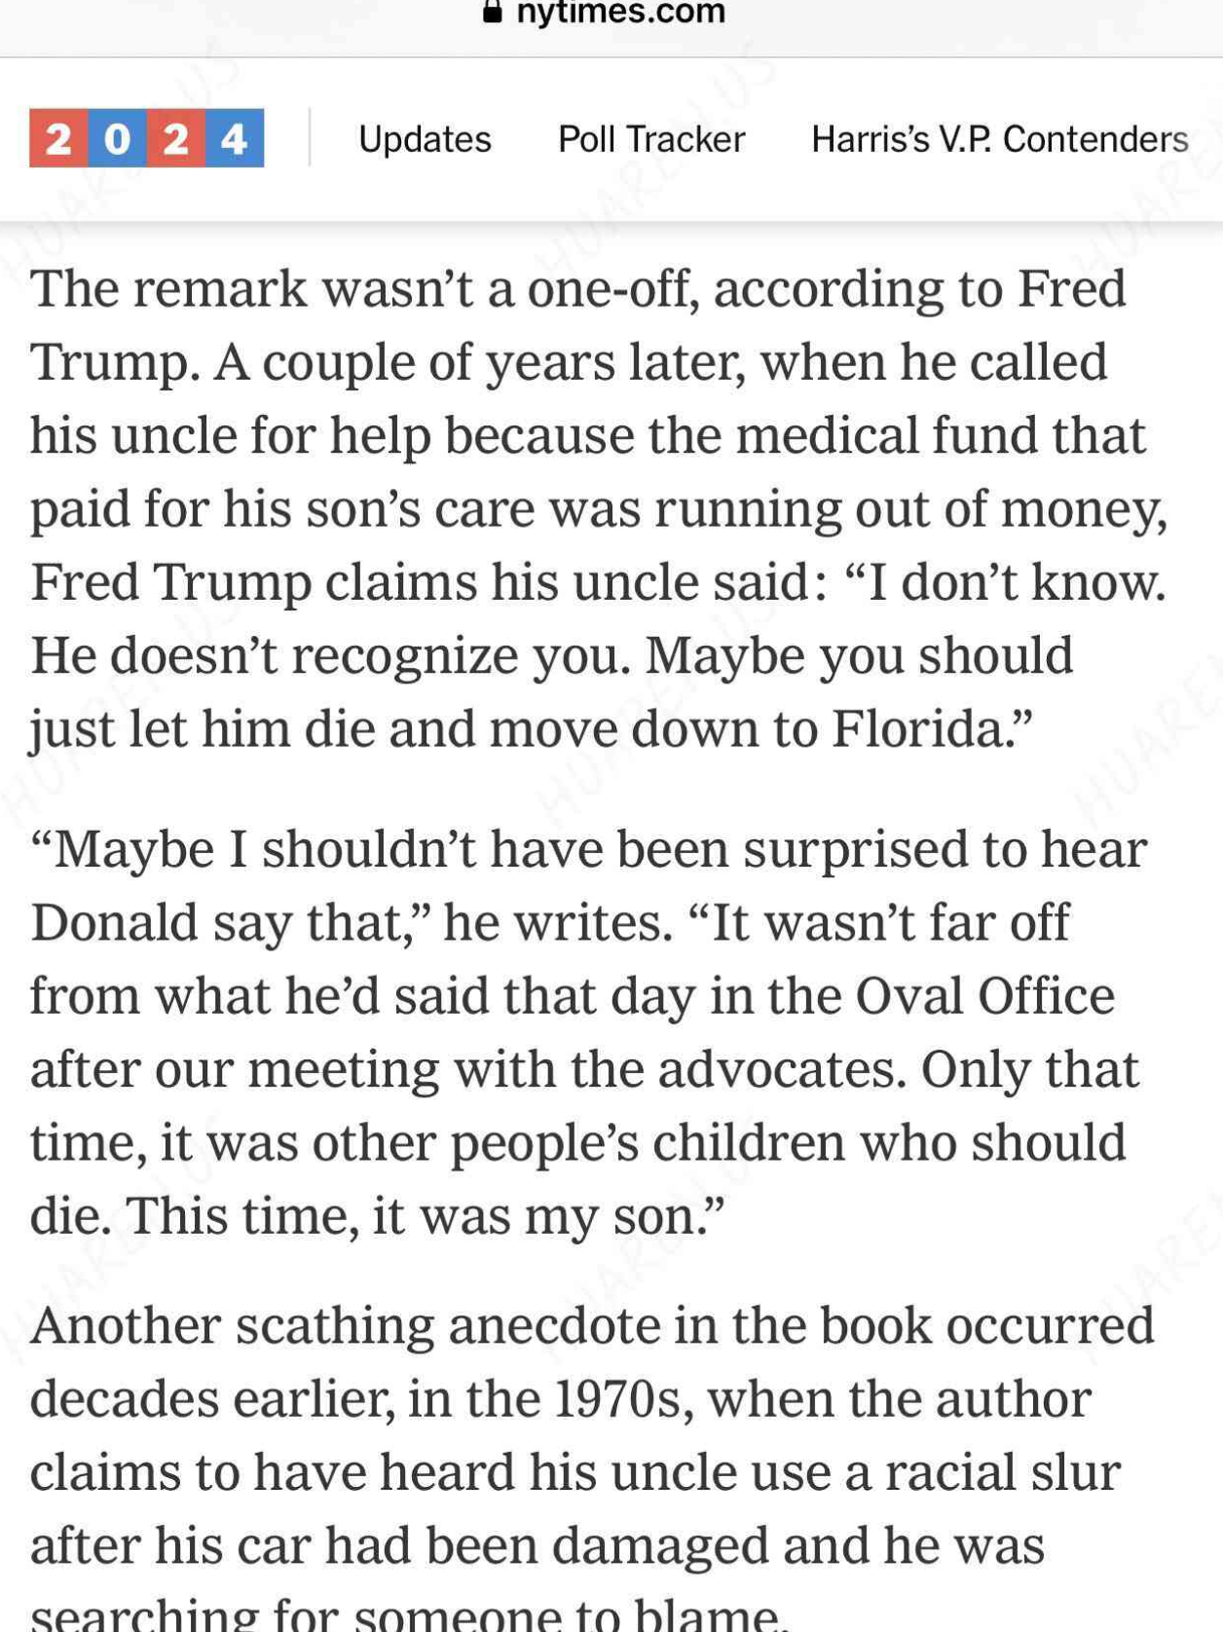Click '1970s' in the last paragraph
The width and height of the screenshot is (1223, 1632).
tap(623, 1399)
